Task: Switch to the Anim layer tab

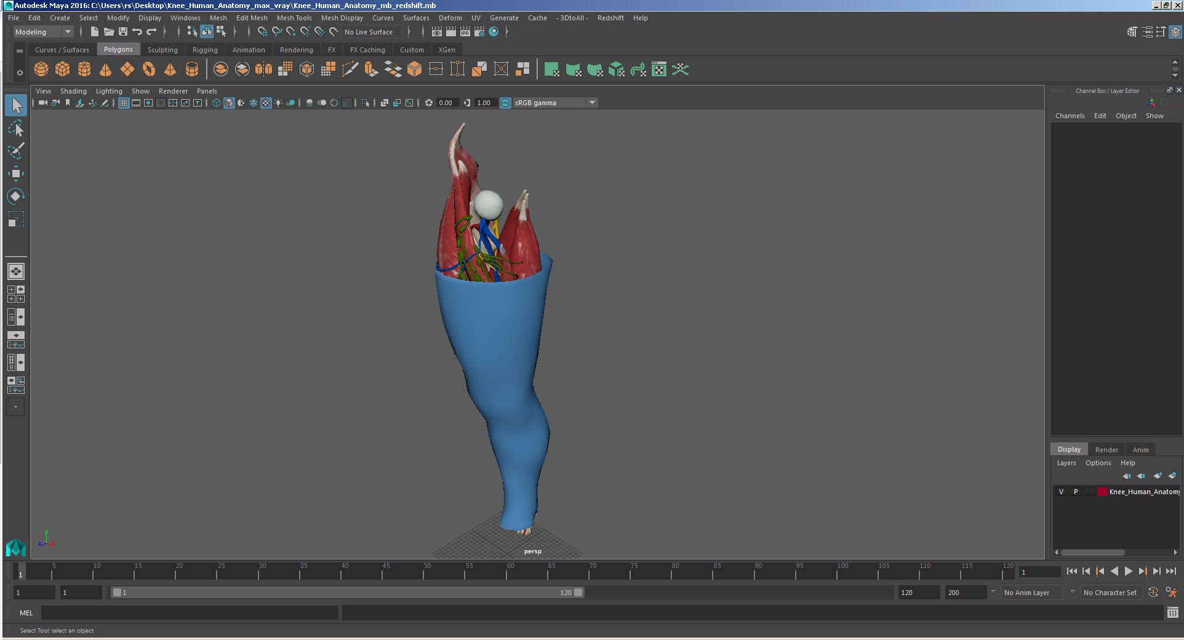Action: click(1140, 450)
